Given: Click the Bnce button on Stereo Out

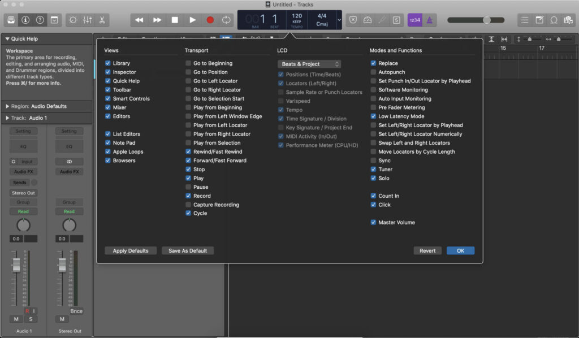Looking at the screenshot, I should (x=76, y=311).
